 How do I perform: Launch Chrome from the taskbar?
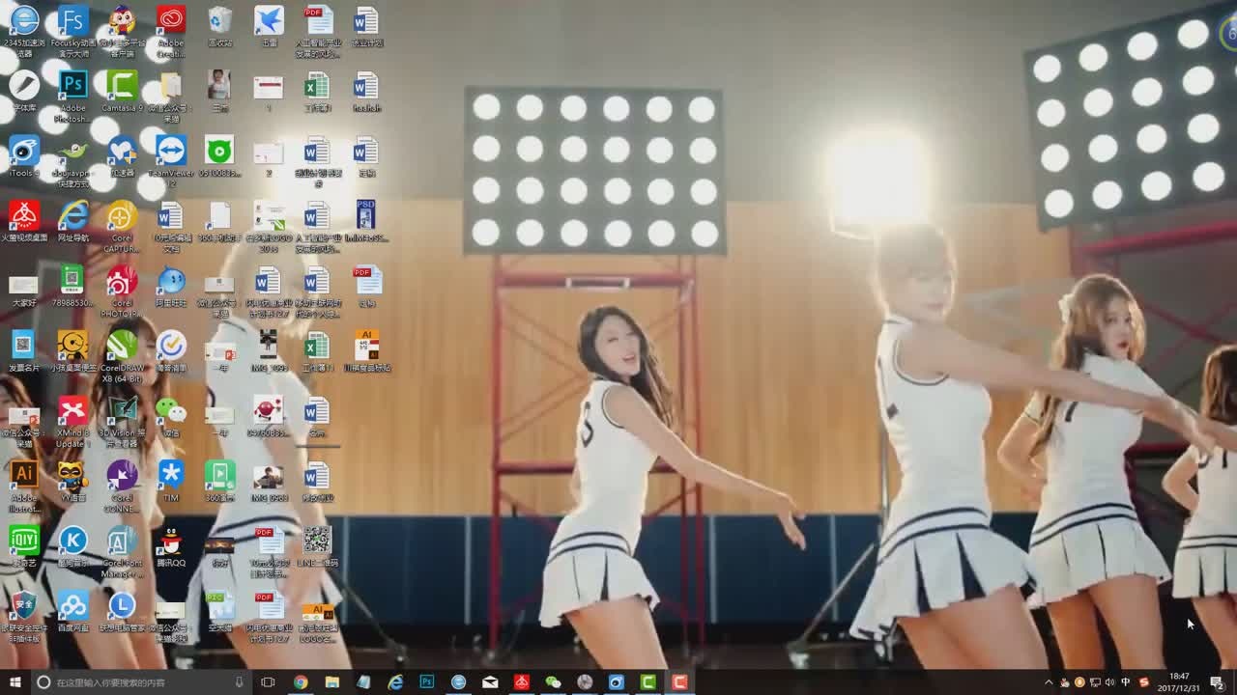tap(301, 682)
